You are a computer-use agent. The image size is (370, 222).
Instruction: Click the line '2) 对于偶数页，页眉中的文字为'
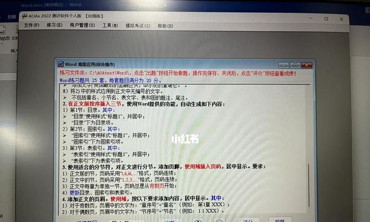[143, 211]
